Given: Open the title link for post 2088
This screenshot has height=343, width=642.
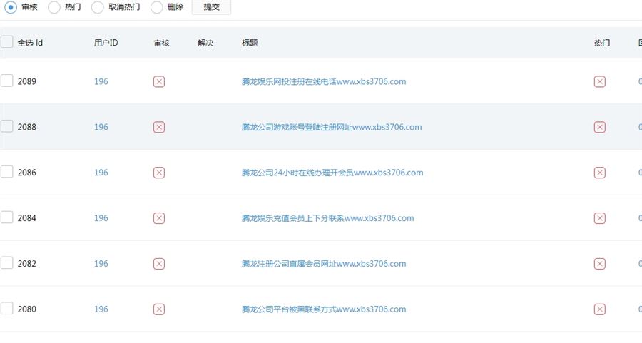Looking at the screenshot, I should 332,127.
